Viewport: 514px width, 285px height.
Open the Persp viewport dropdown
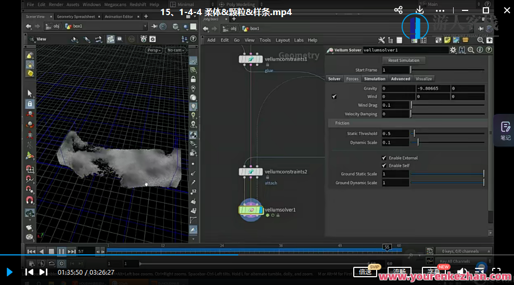pyautogui.click(x=153, y=50)
